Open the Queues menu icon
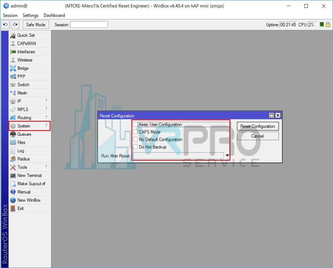Image resolution: width=333 pixels, height=268 pixels. coord(13,134)
